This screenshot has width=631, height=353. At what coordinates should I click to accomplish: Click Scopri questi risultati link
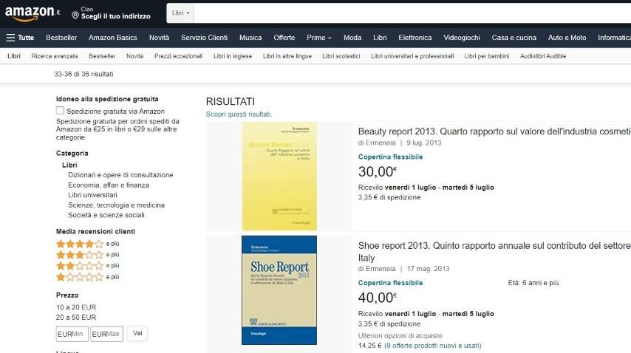[239, 114]
